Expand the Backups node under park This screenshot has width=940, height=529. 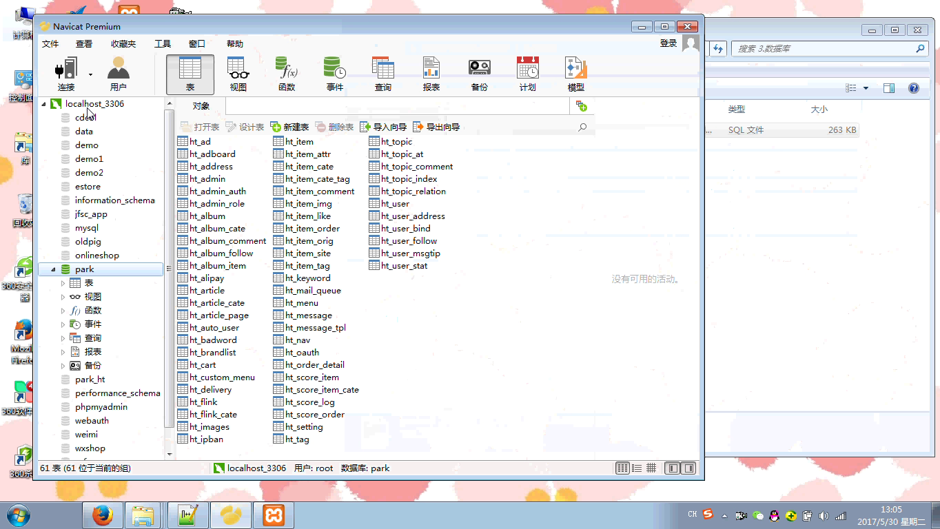click(x=63, y=366)
